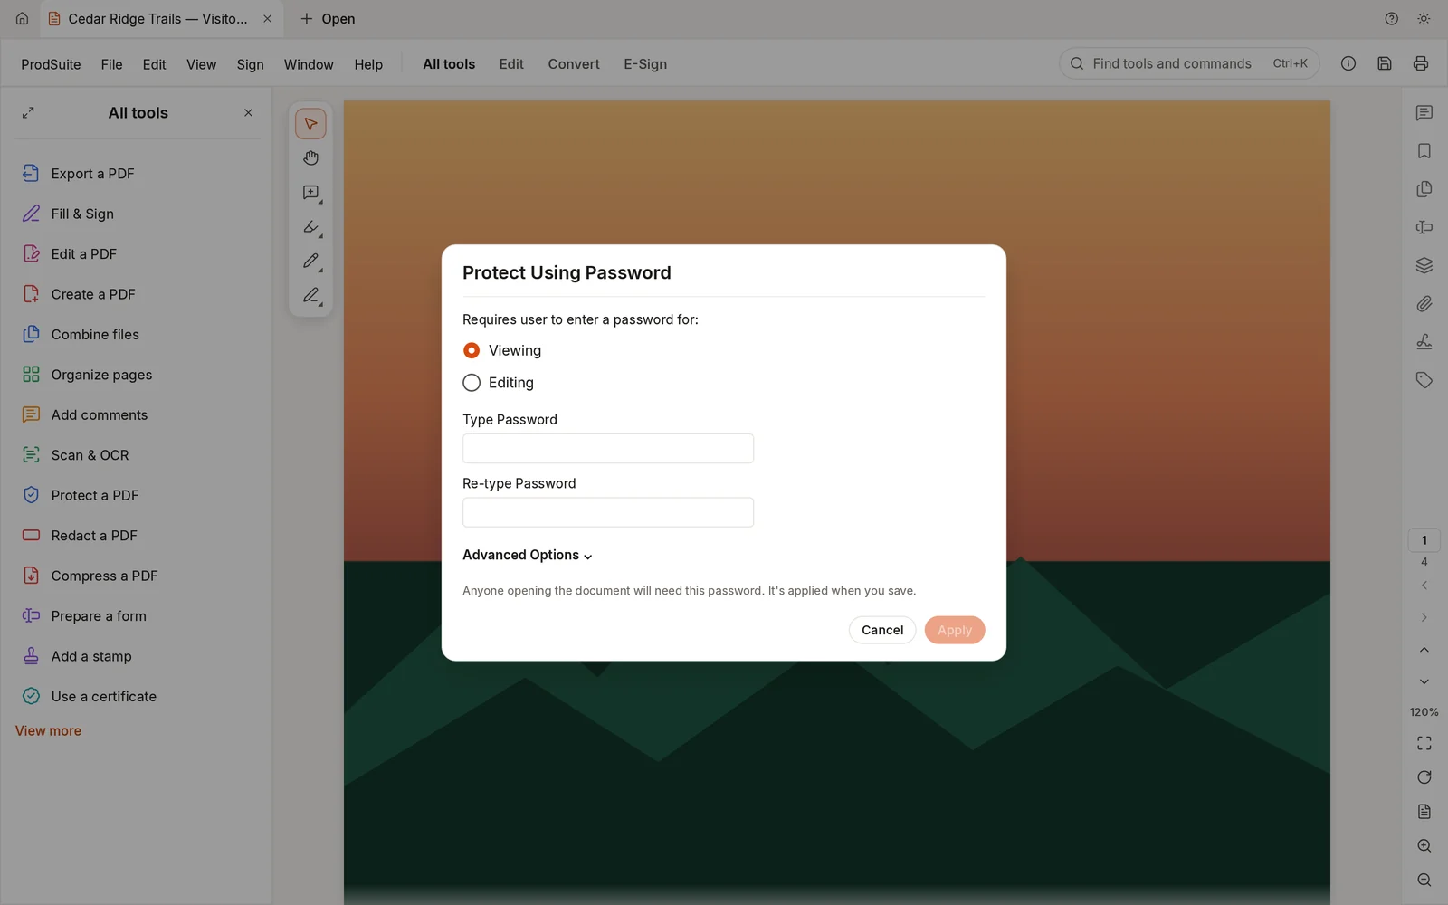The width and height of the screenshot is (1448, 905).
Task: Open the Prepare form pane icon
Action: 1424,227
